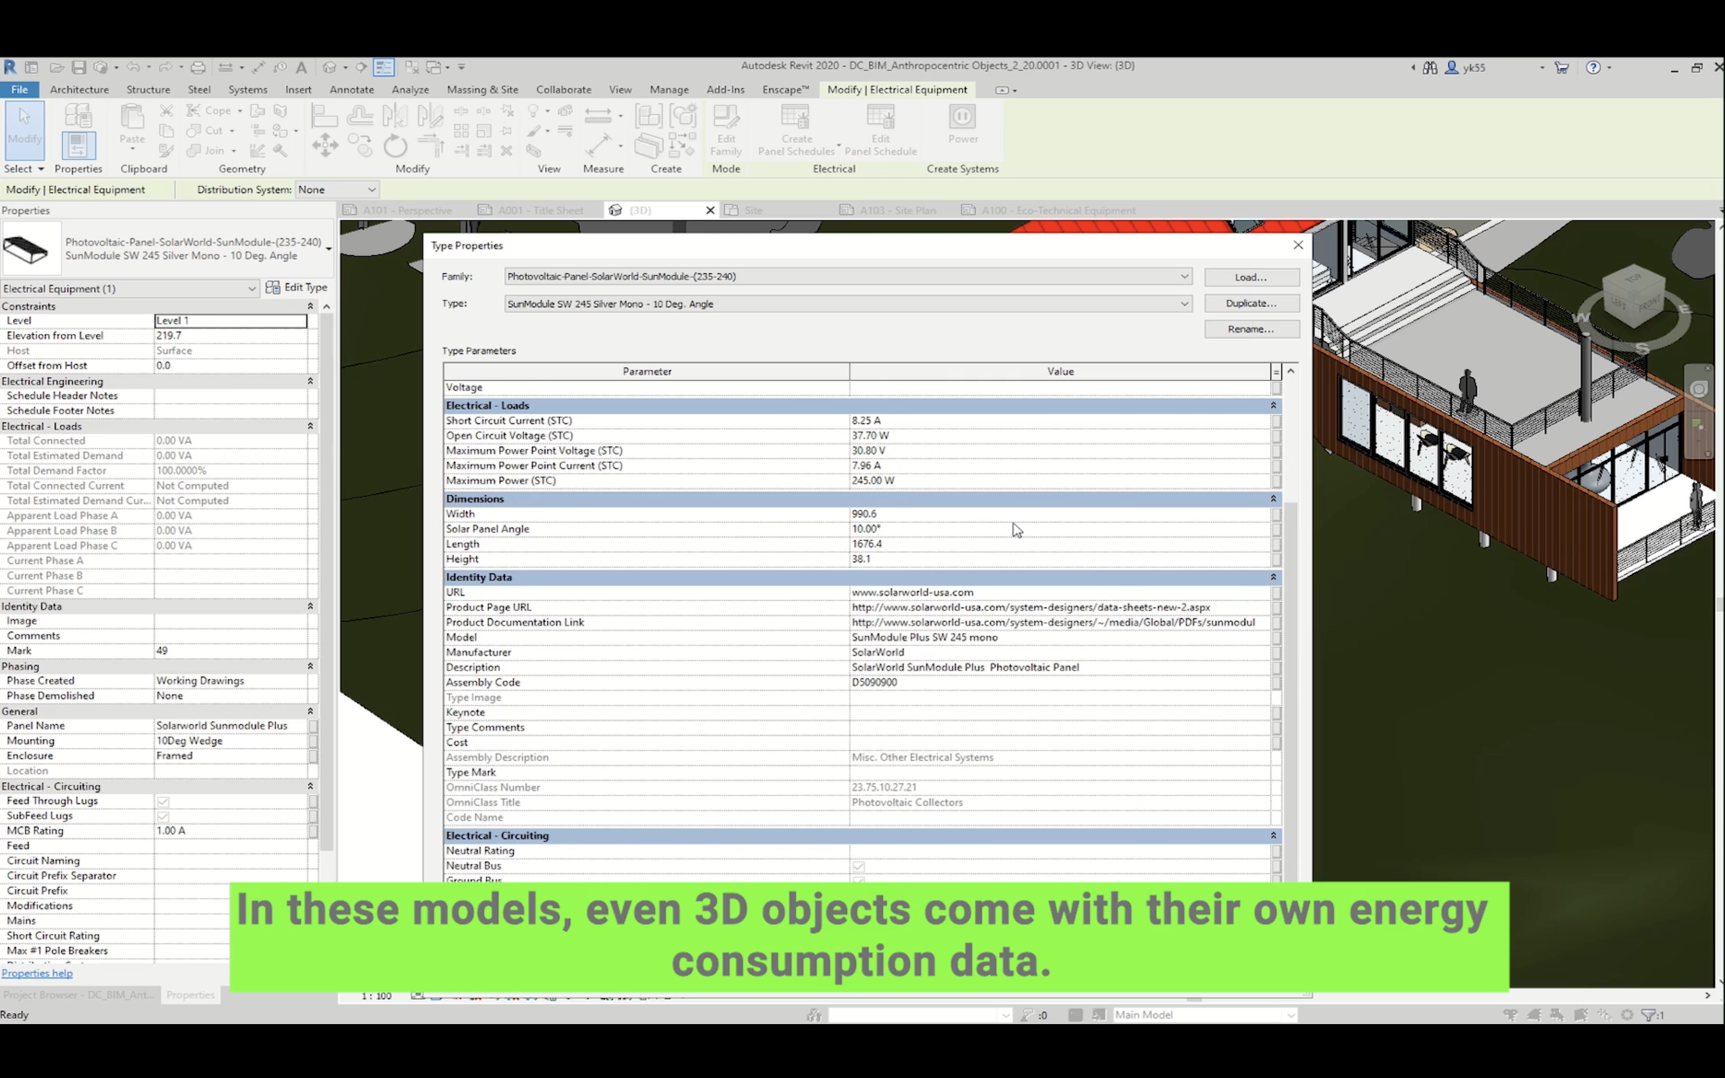Open the Properties help link
Viewport: 1725px width, 1078px height.
point(37,974)
